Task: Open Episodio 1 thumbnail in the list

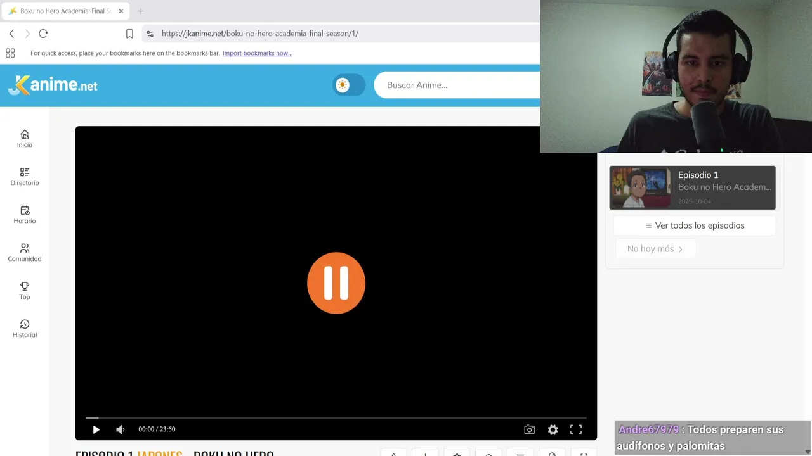Action: coord(640,187)
